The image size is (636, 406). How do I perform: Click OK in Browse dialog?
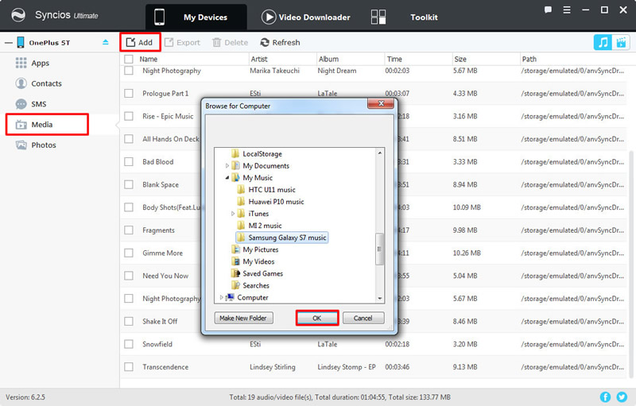pyautogui.click(x=317, y=318)
